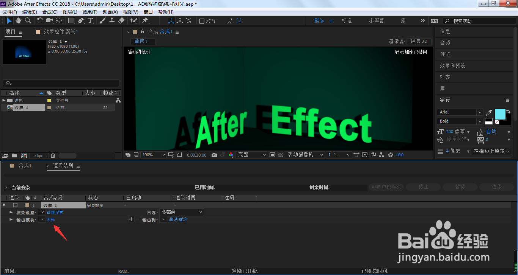The height and width of the screenshot is (275, 518).
Task: Switch to the 合成1 timeline tab
Action: (x=25, y=166)
